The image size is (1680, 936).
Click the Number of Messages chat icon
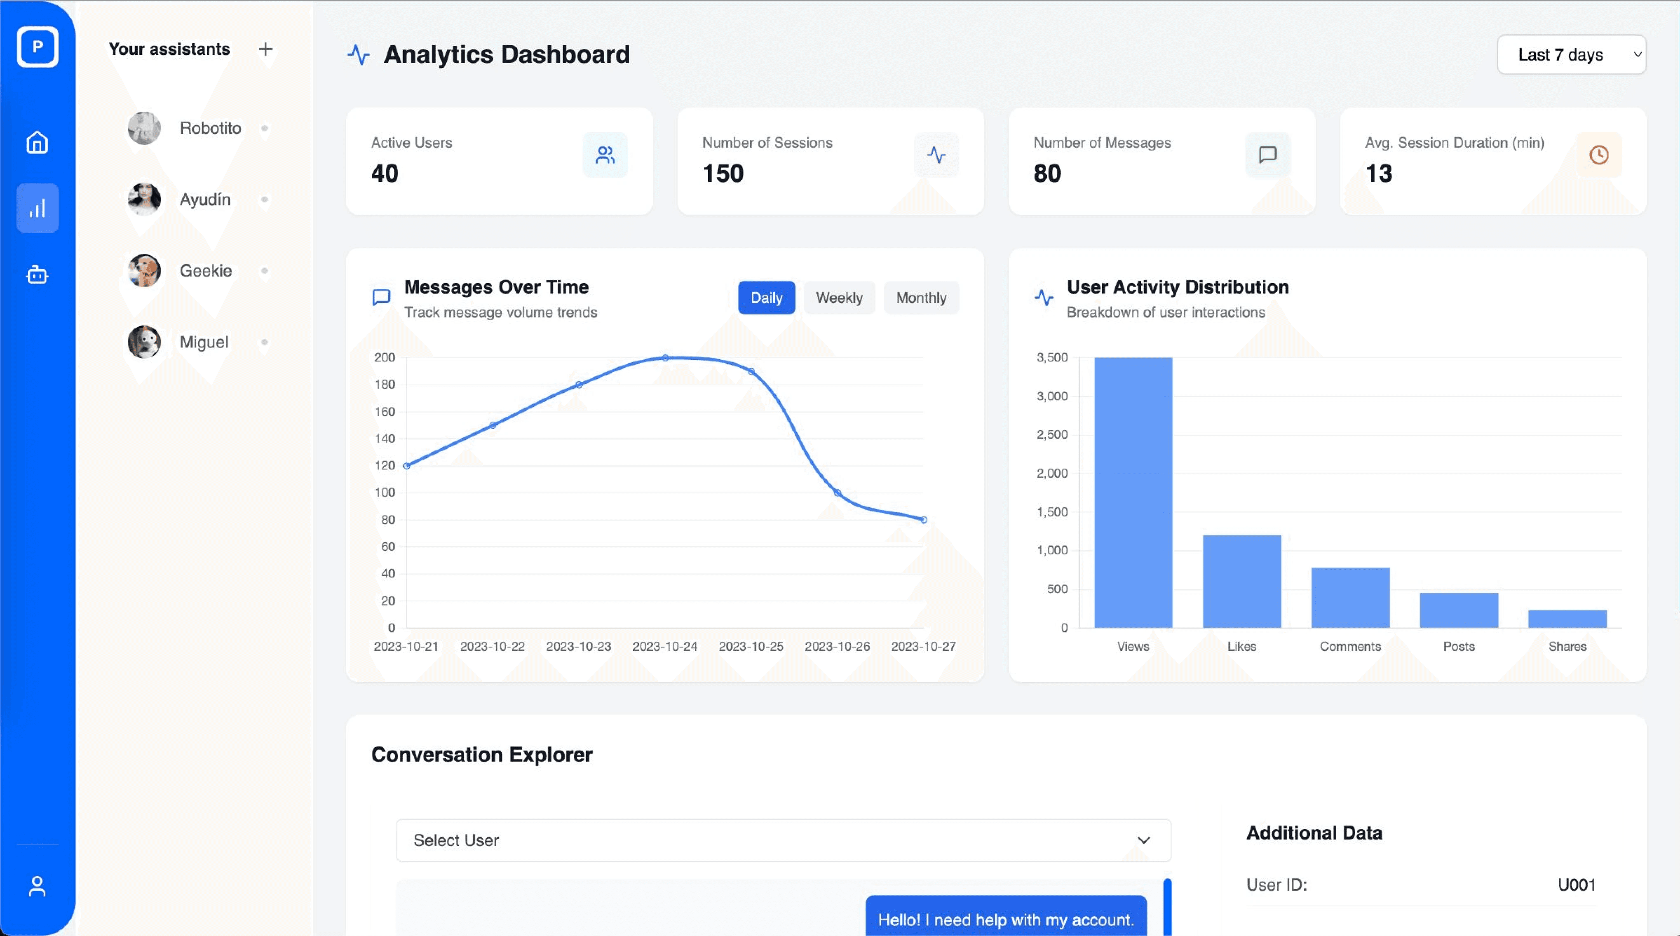click(x=1268, y=155)
